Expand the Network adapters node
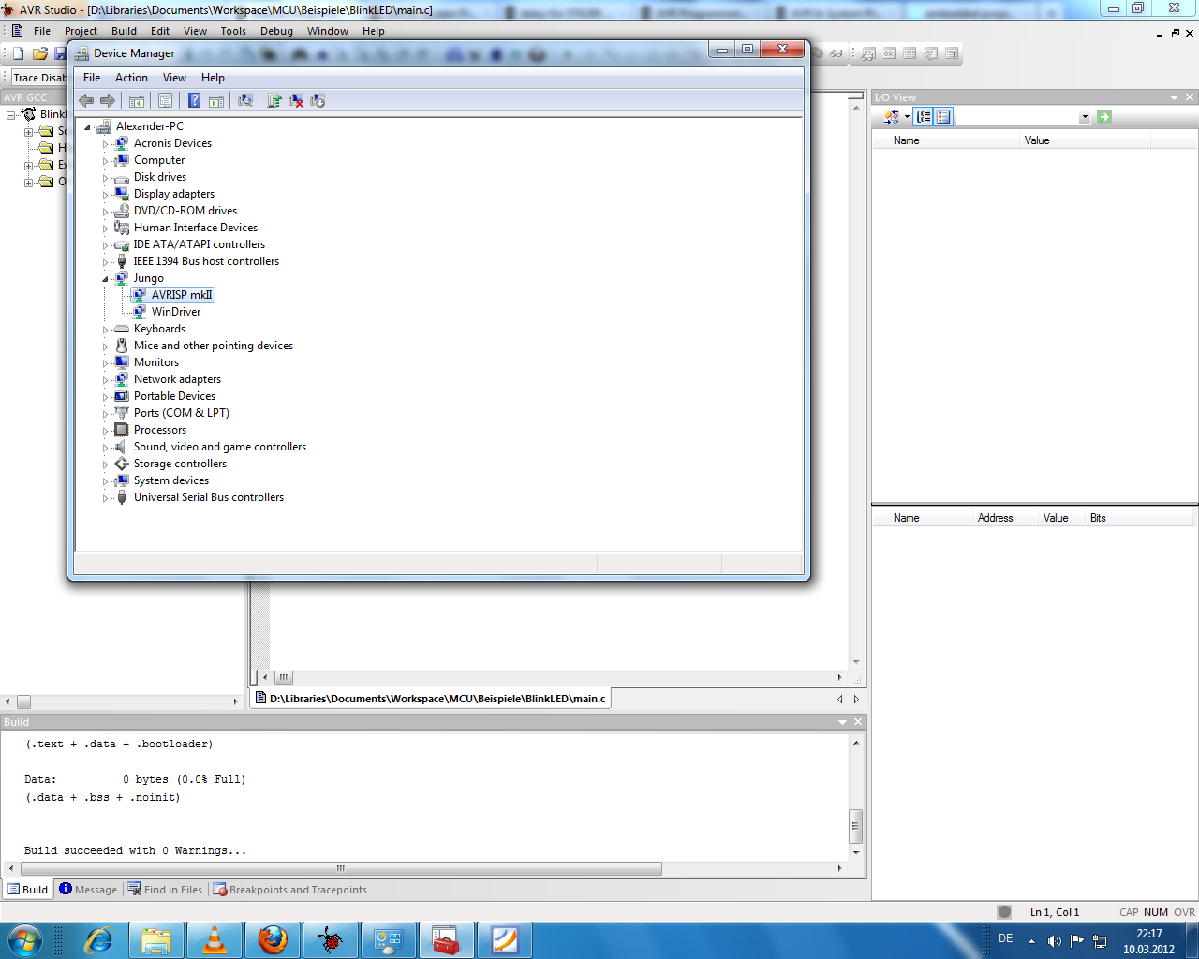Viewport: 1199px width, 959px height. [x=106, y=380]
